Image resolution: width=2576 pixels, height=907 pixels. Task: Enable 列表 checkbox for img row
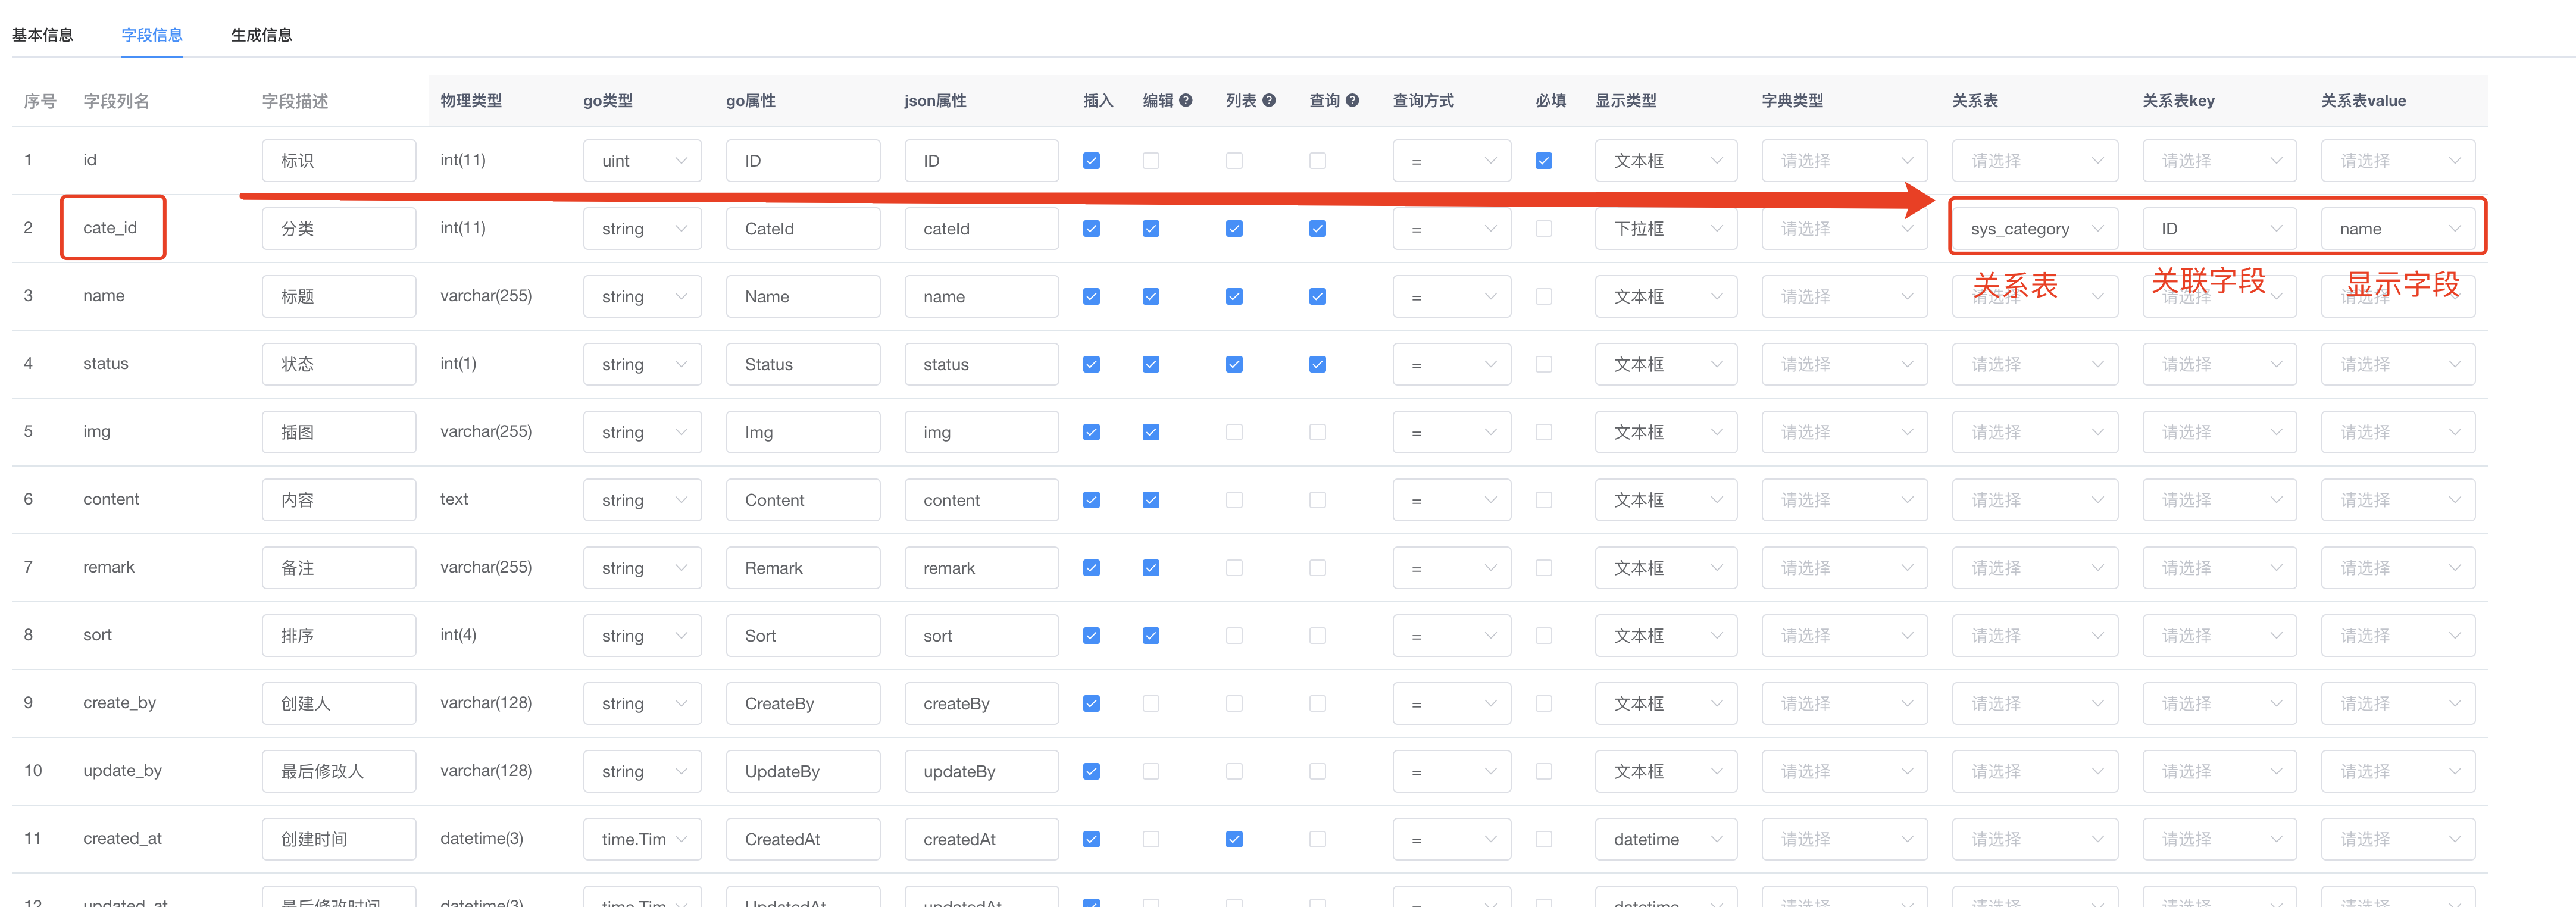click(1234, 432)
